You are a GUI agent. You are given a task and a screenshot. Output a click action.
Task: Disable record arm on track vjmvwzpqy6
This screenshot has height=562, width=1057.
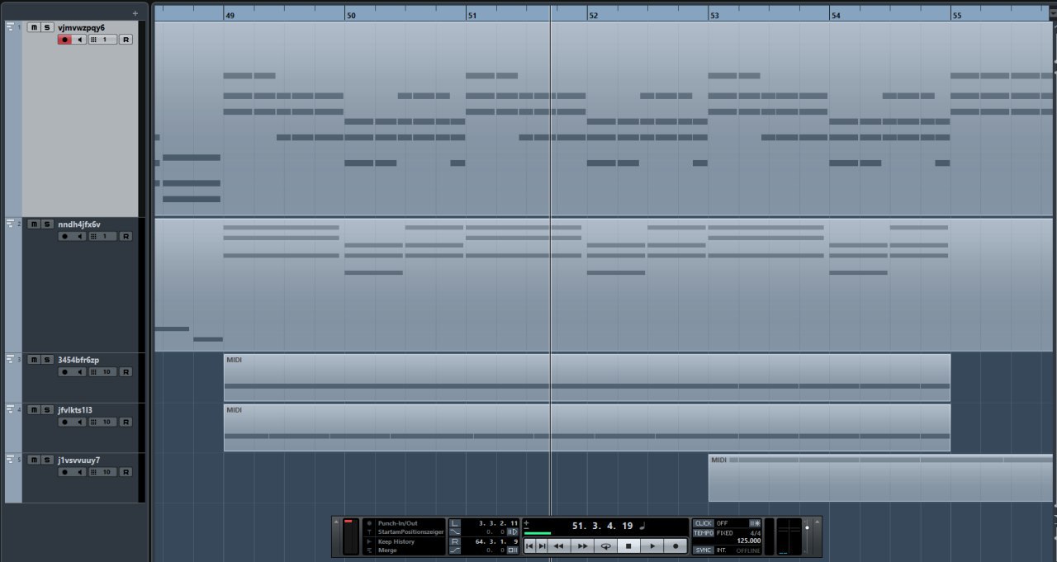pyautogui.click(x=64, y=40)
